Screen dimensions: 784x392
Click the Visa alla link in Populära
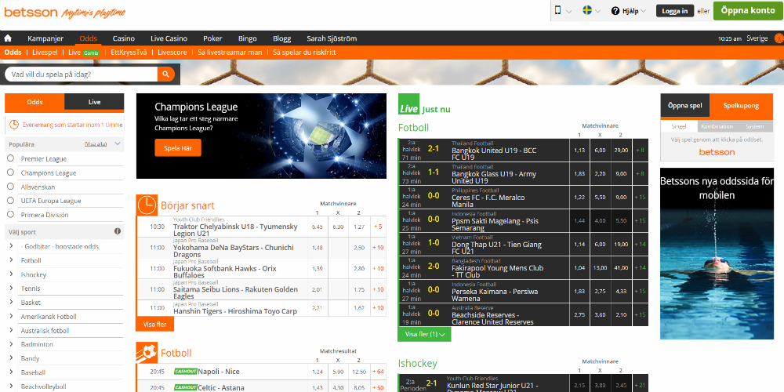tap(96, 144)
